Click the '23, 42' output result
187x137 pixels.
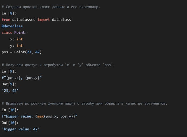pos(11,90)
